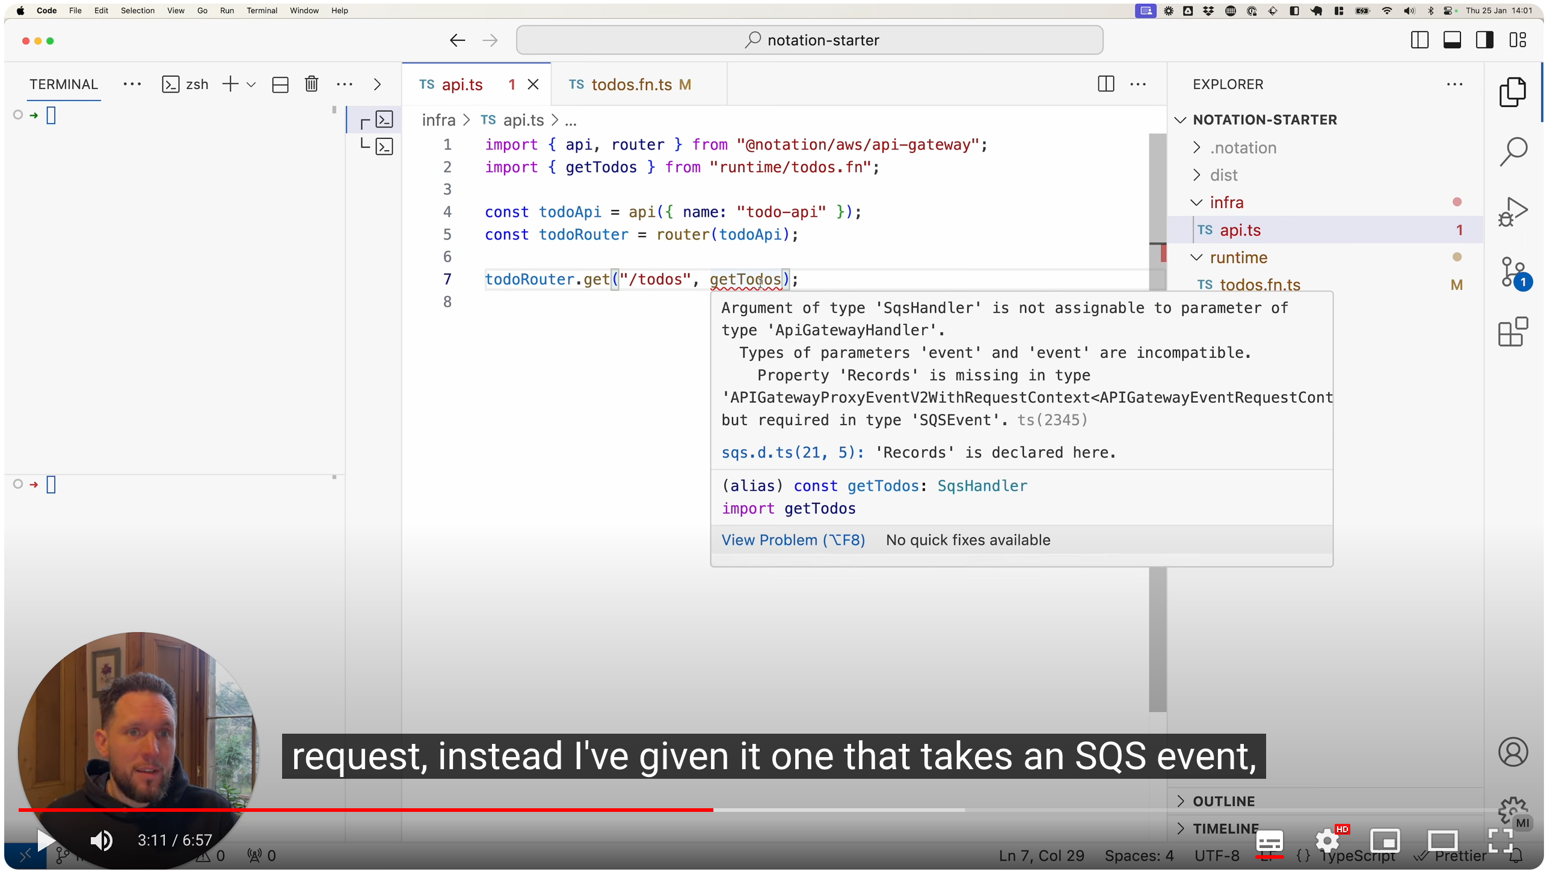This screenshot has width=1547, height=872.
Task: Split the terminal panel
Action: click(x=280, y=84)
